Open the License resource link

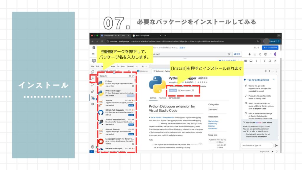point(211,126)
